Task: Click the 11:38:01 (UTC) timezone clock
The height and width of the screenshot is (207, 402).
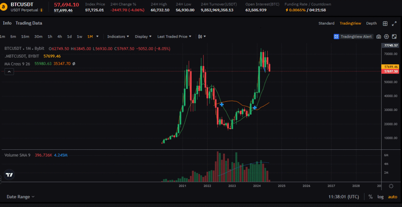Action: [x=344, y=197]
